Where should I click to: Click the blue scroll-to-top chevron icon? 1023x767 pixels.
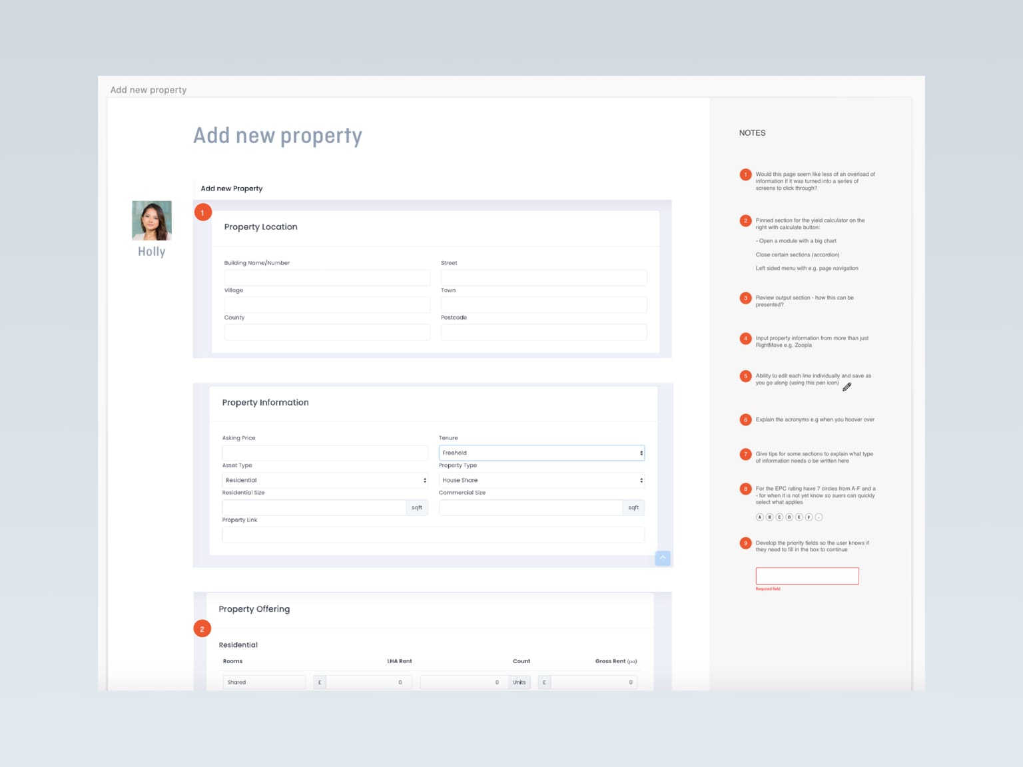pyautogui.click(x=663, y=558)
